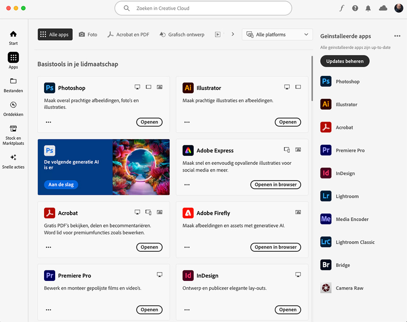Click Openen on Acrobat card
The height and width of the screenshot is (322, 407).
coord(149,247)
